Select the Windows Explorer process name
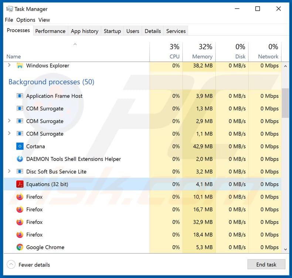 tap(47, 65)
